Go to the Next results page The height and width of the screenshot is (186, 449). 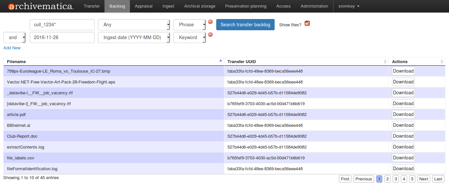click(424, 179)
